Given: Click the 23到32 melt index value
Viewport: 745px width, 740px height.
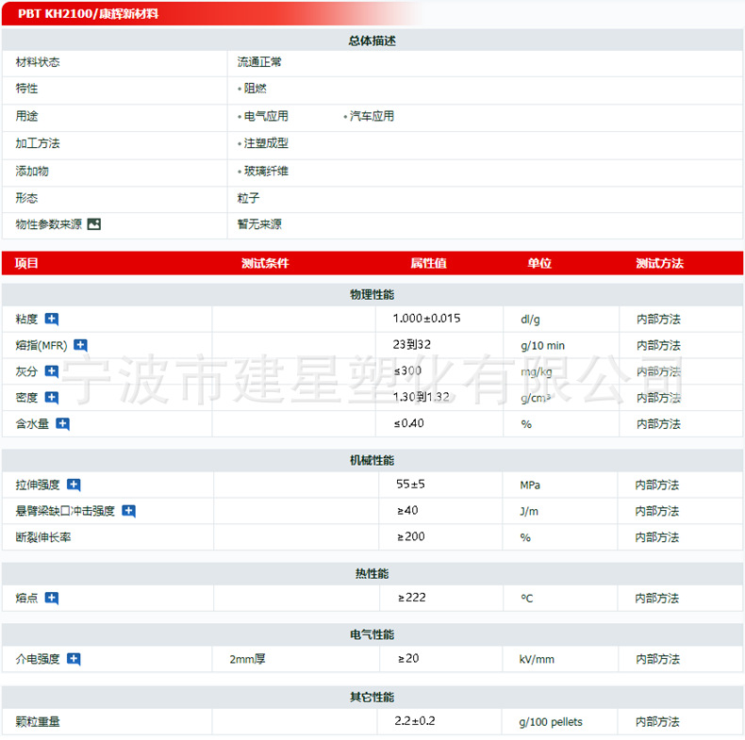Looking at the screenshot, I should point(411,344).
